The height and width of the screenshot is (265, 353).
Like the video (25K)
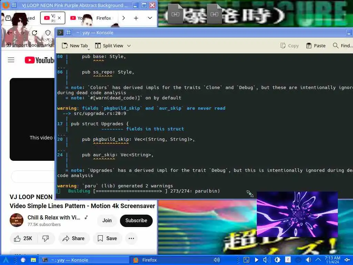point(23,238)
